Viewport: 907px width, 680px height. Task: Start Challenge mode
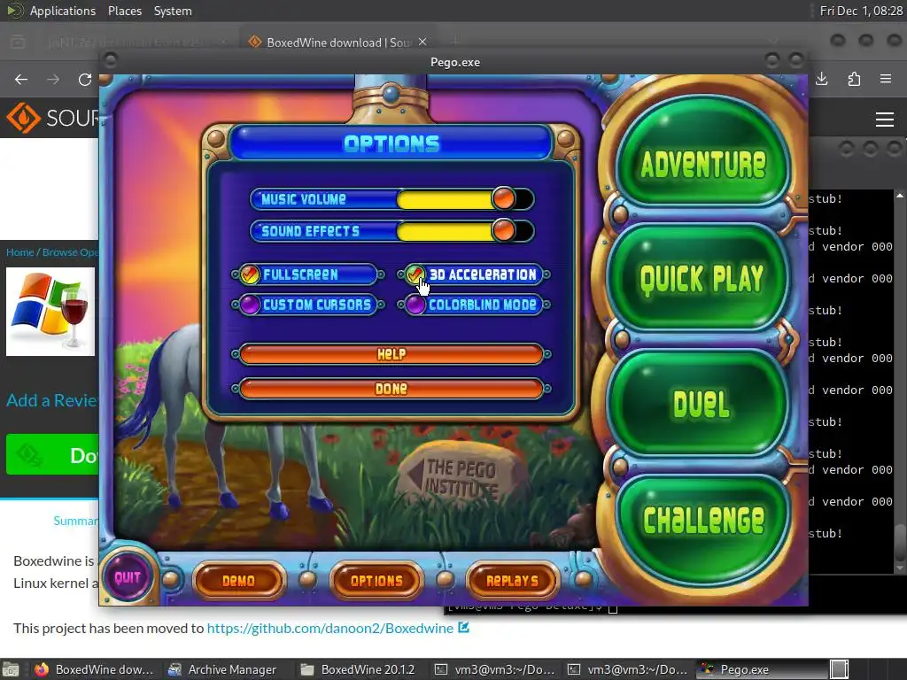click(x=703, y=529)
